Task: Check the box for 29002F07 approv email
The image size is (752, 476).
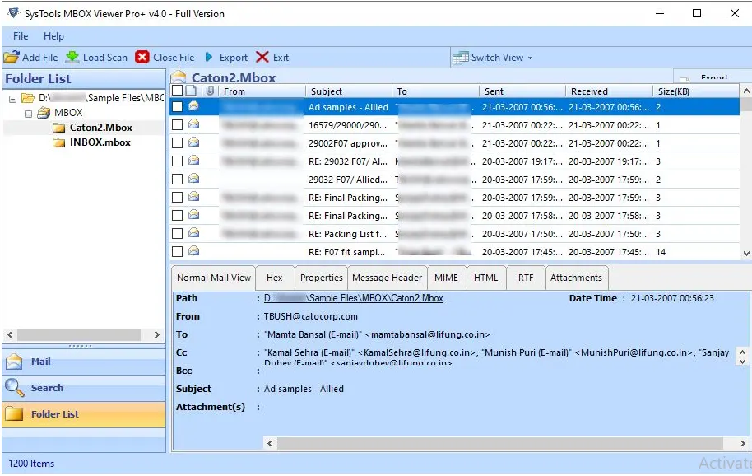Action: pos(178,143)
